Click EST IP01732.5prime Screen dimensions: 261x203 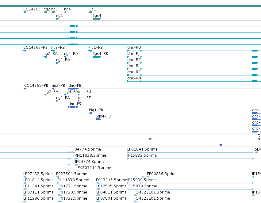(72, 198)
